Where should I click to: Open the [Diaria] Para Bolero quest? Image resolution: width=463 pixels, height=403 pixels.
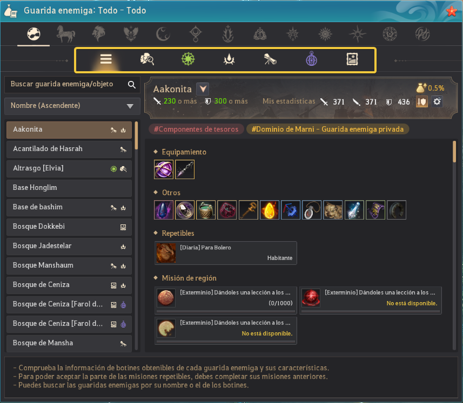(226, 253)
